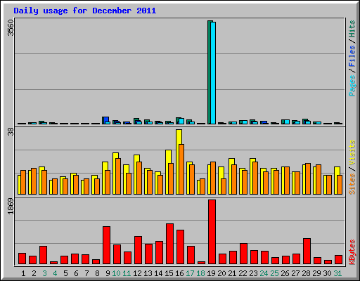
Task: Click the 38 visits axis value
Action: 11,131
